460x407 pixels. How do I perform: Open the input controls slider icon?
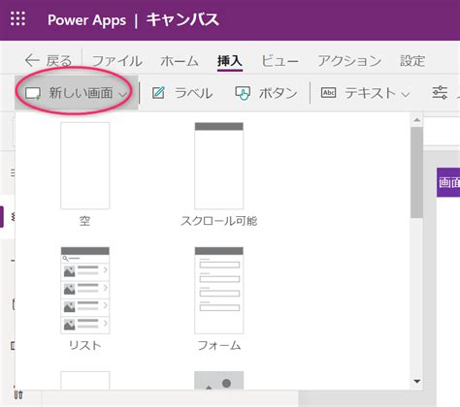440,93
